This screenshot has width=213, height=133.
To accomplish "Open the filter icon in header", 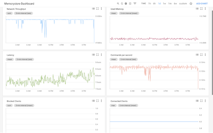I will (135, 4).
